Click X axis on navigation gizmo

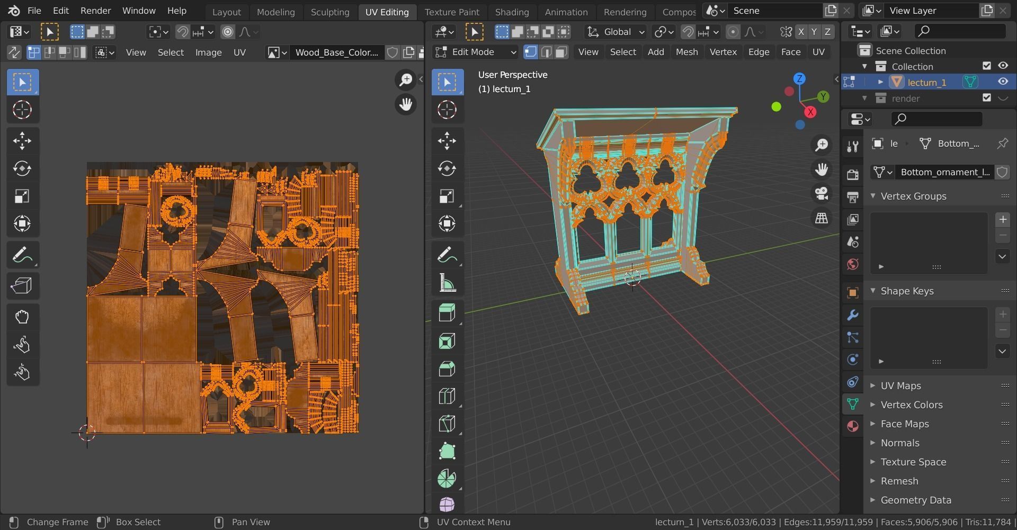tap(810, 112)
